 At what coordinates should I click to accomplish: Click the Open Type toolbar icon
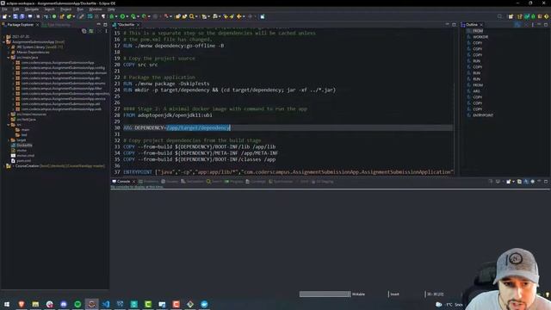(x=178, y=16)
